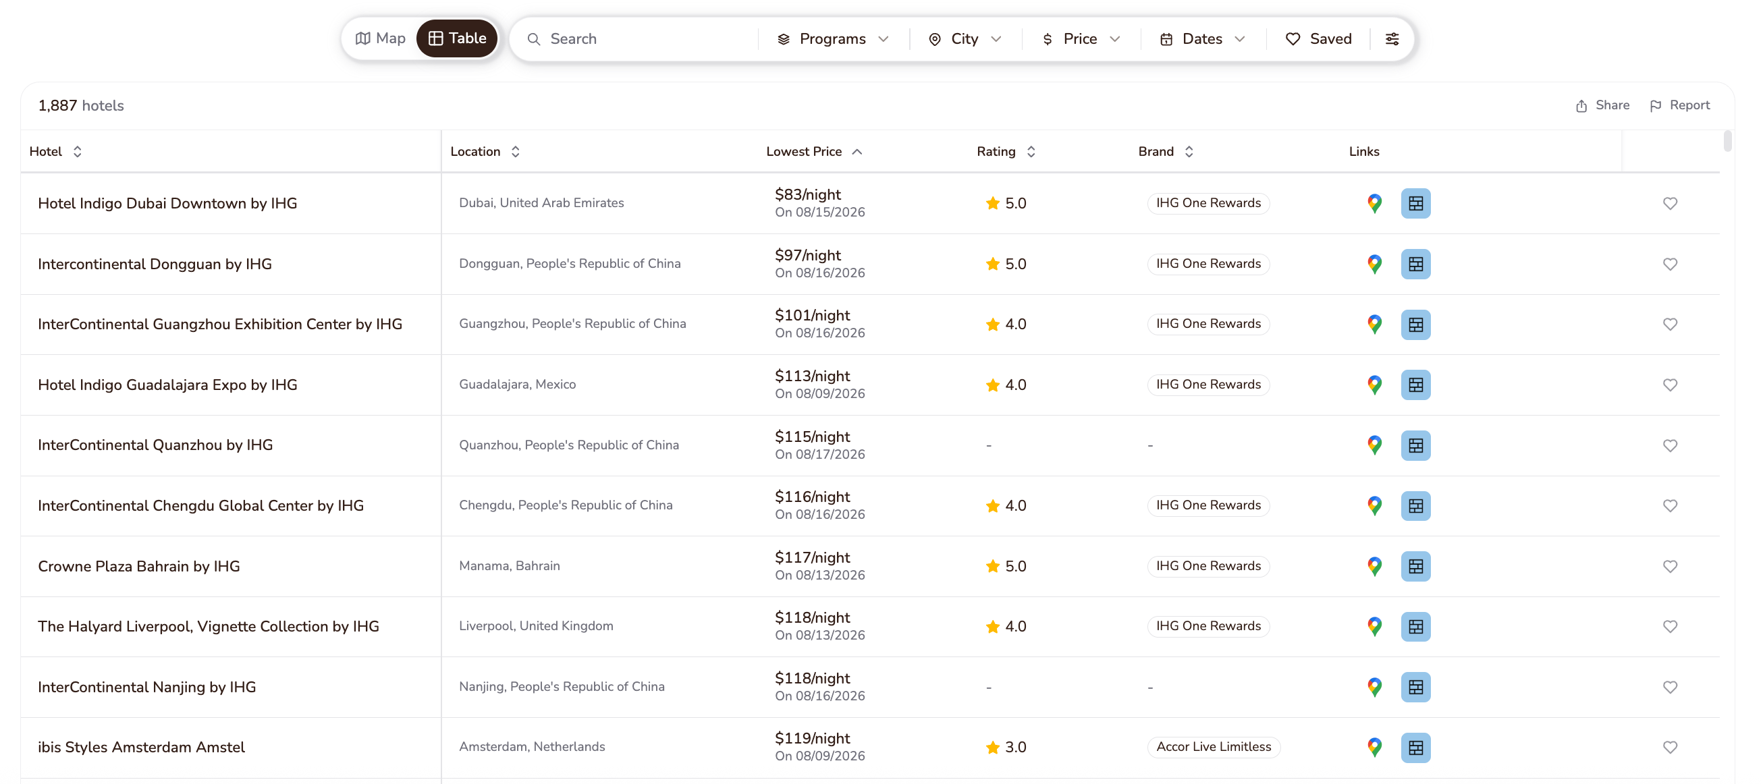This screenshot has width=1763, height=784.
Task: Expand the City filter dropdown
Action: click(965, 39)
